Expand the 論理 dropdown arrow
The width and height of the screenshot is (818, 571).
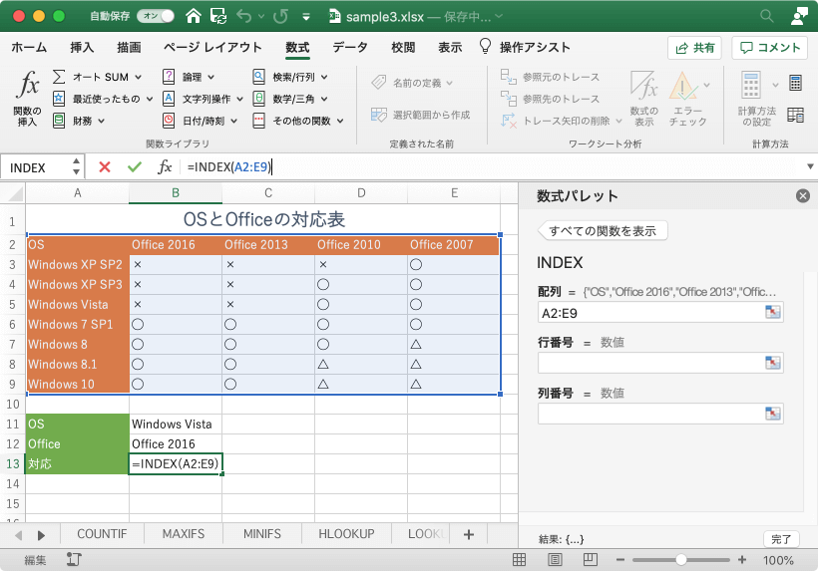pos(210,77)
